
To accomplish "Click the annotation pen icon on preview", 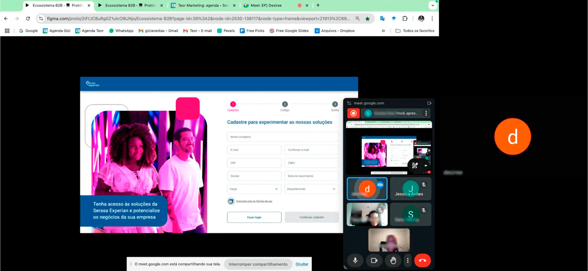I will click(414, 166).
